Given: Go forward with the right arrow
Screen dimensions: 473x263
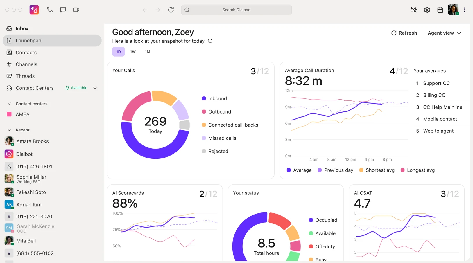Looking at the screenshot, I should (x=157, y=10).
